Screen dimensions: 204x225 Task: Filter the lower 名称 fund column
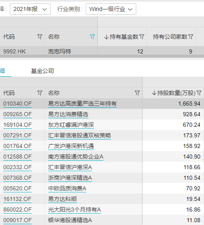[x=137, y=93]
